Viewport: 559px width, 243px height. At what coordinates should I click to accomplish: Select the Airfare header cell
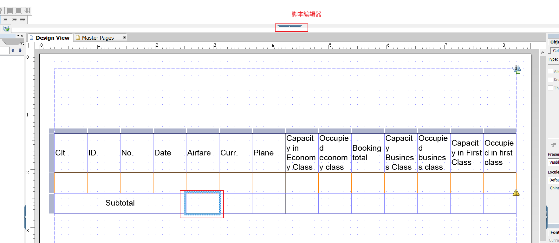click(x=203, y=153)
